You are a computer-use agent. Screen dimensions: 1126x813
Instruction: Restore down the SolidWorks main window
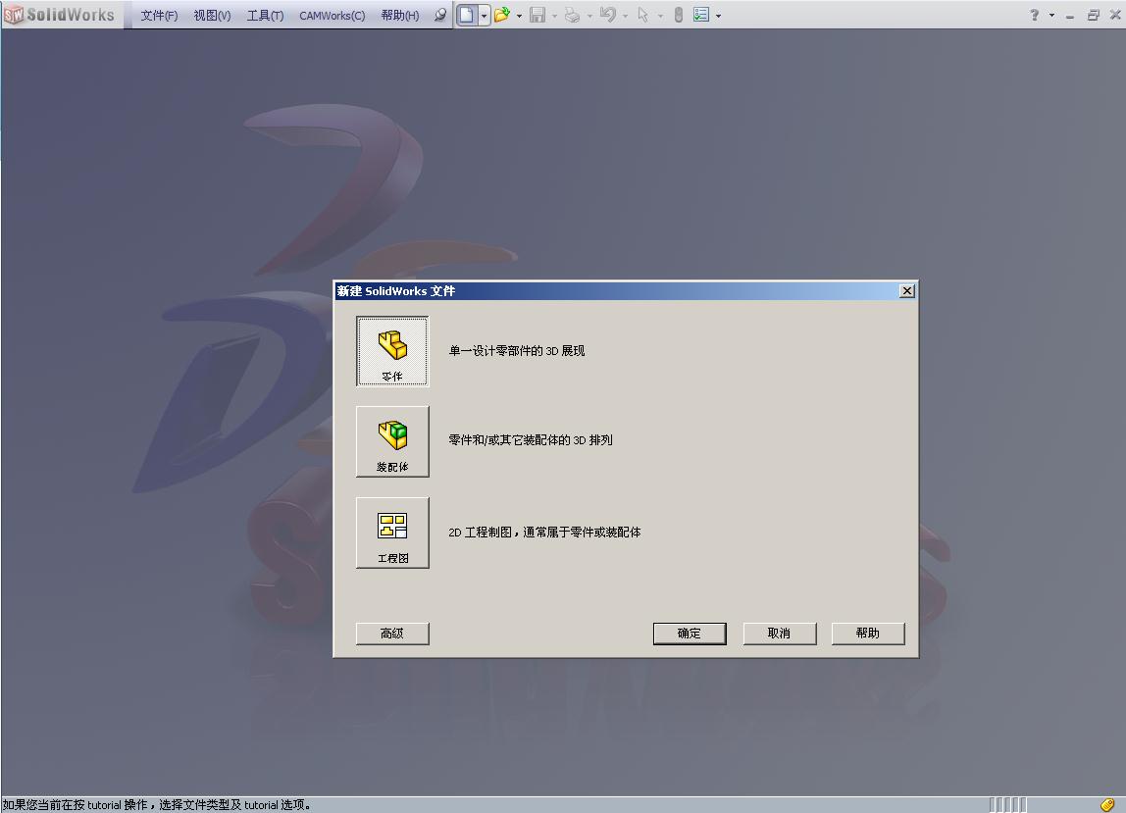(1093, 15)
